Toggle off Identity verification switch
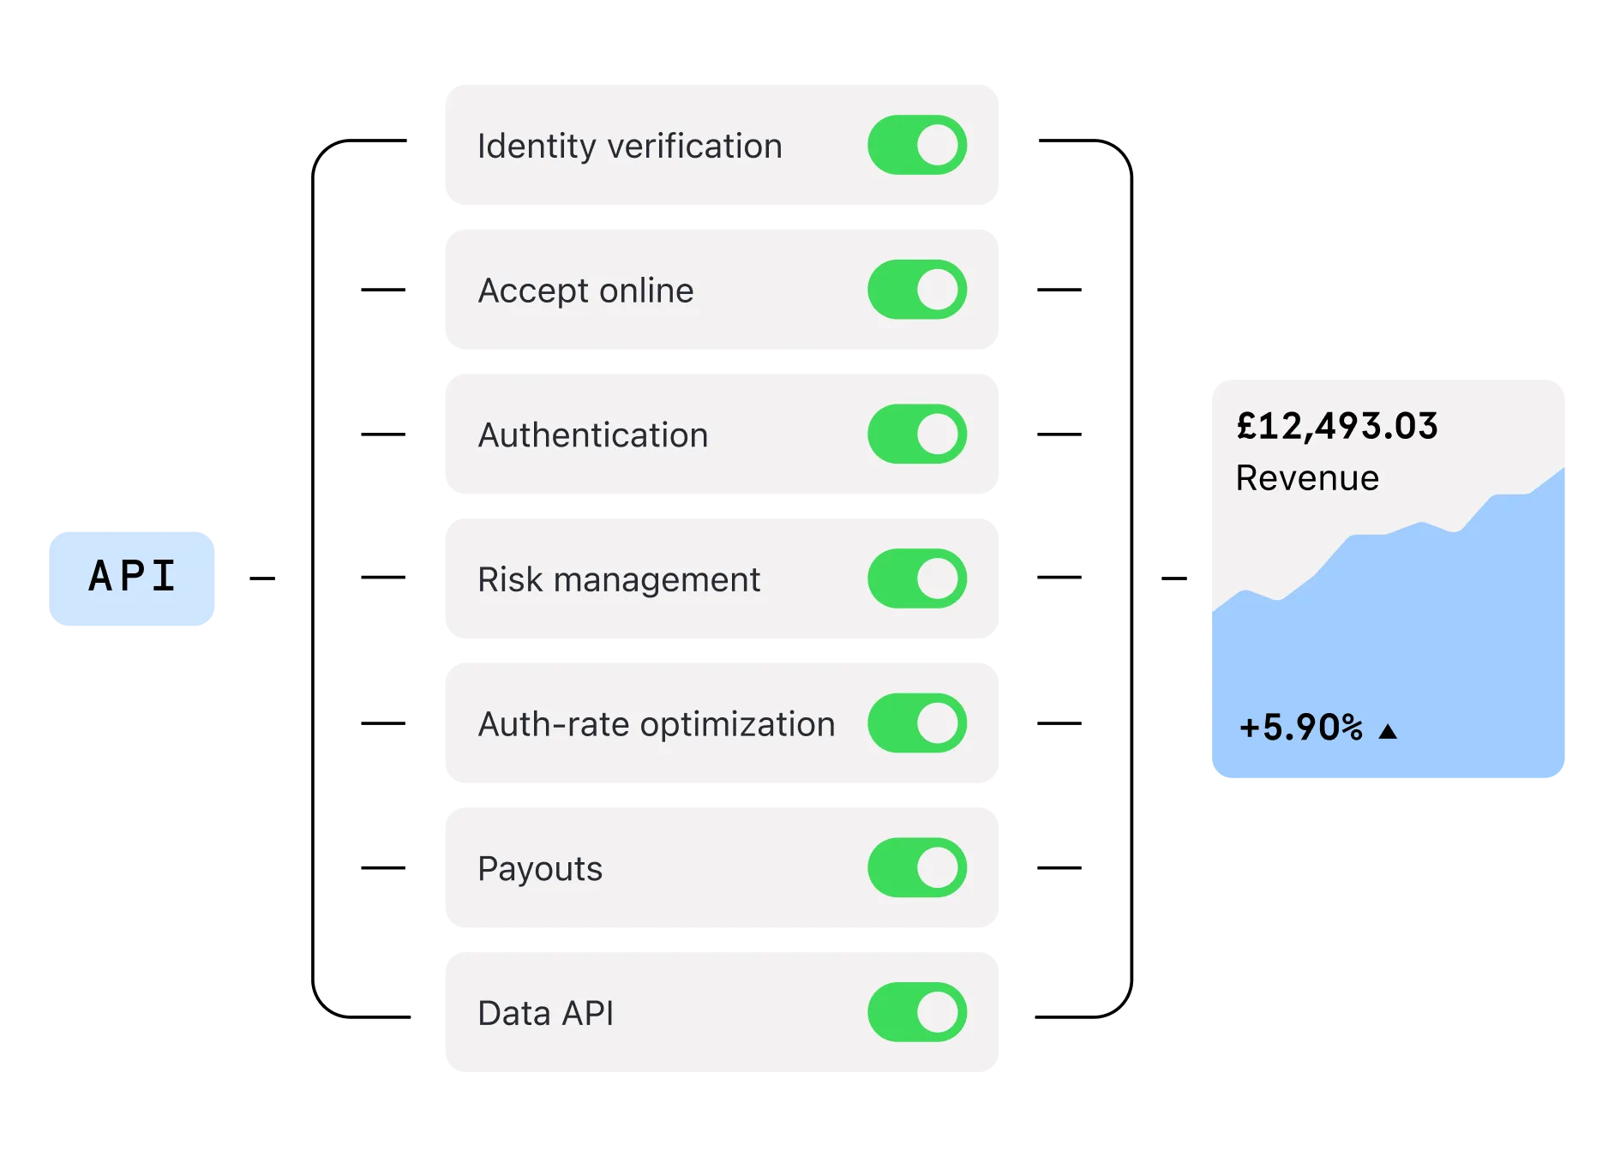1620x1157 pixels. click(917, 145)
